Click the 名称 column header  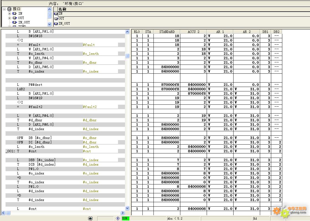pos(184,9)
